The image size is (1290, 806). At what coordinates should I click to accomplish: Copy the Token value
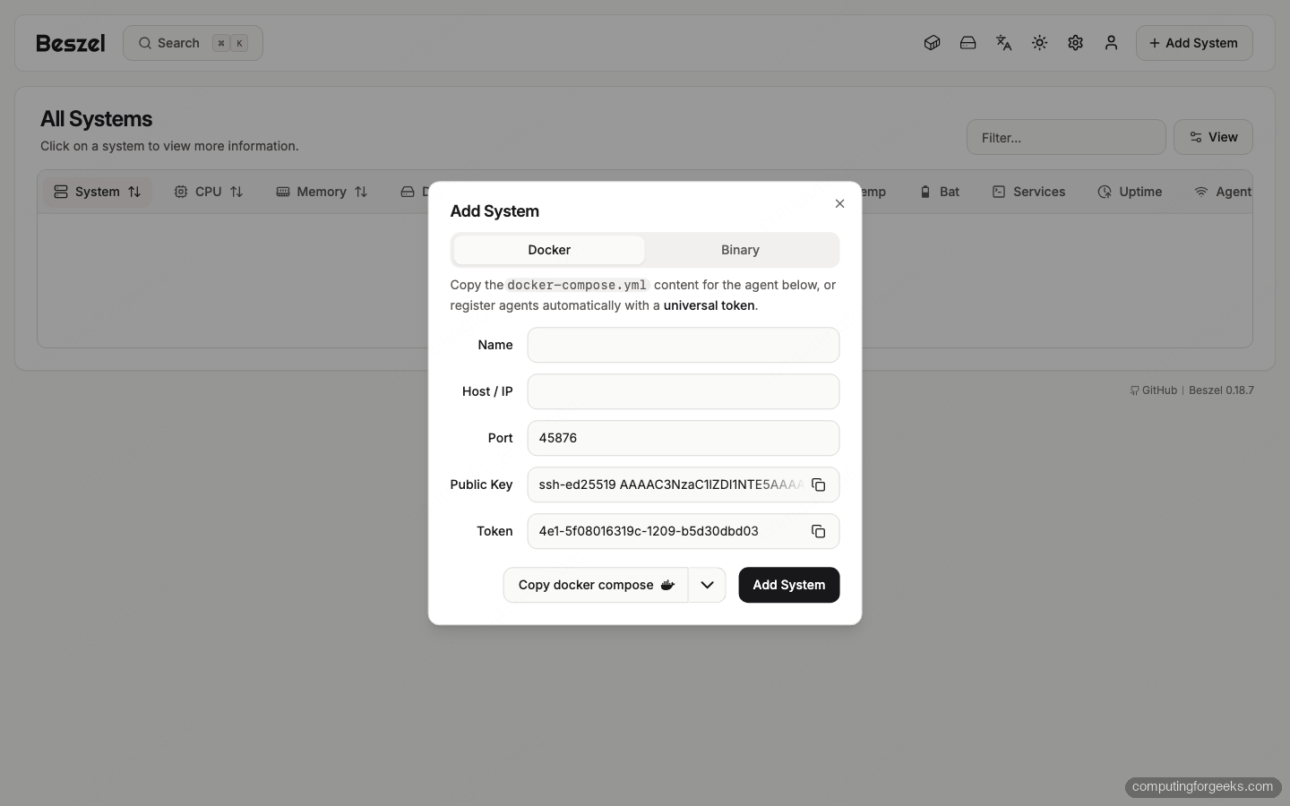click(x=818, y=531)
